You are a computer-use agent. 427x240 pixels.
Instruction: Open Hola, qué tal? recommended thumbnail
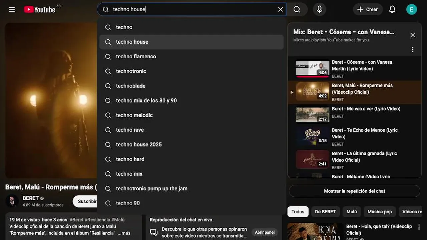(x=315, y=231)
